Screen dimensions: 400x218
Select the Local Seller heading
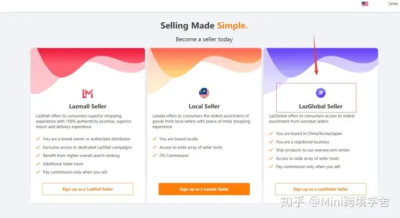[x=204, y=106]
